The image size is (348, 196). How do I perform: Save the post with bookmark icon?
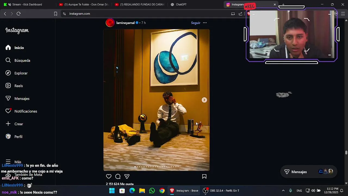(204, 176)
